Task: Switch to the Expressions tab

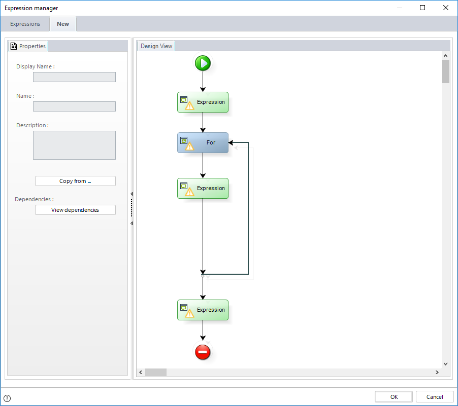Action: (25, 24)
